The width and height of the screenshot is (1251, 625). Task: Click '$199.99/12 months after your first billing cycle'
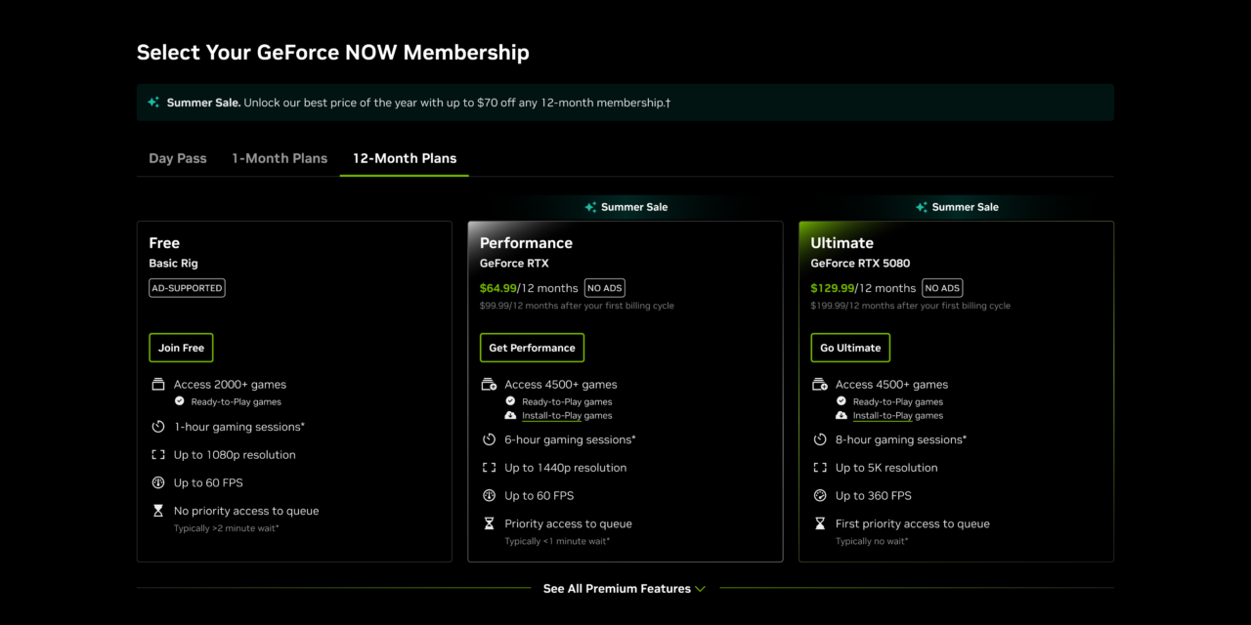(911, 306)
